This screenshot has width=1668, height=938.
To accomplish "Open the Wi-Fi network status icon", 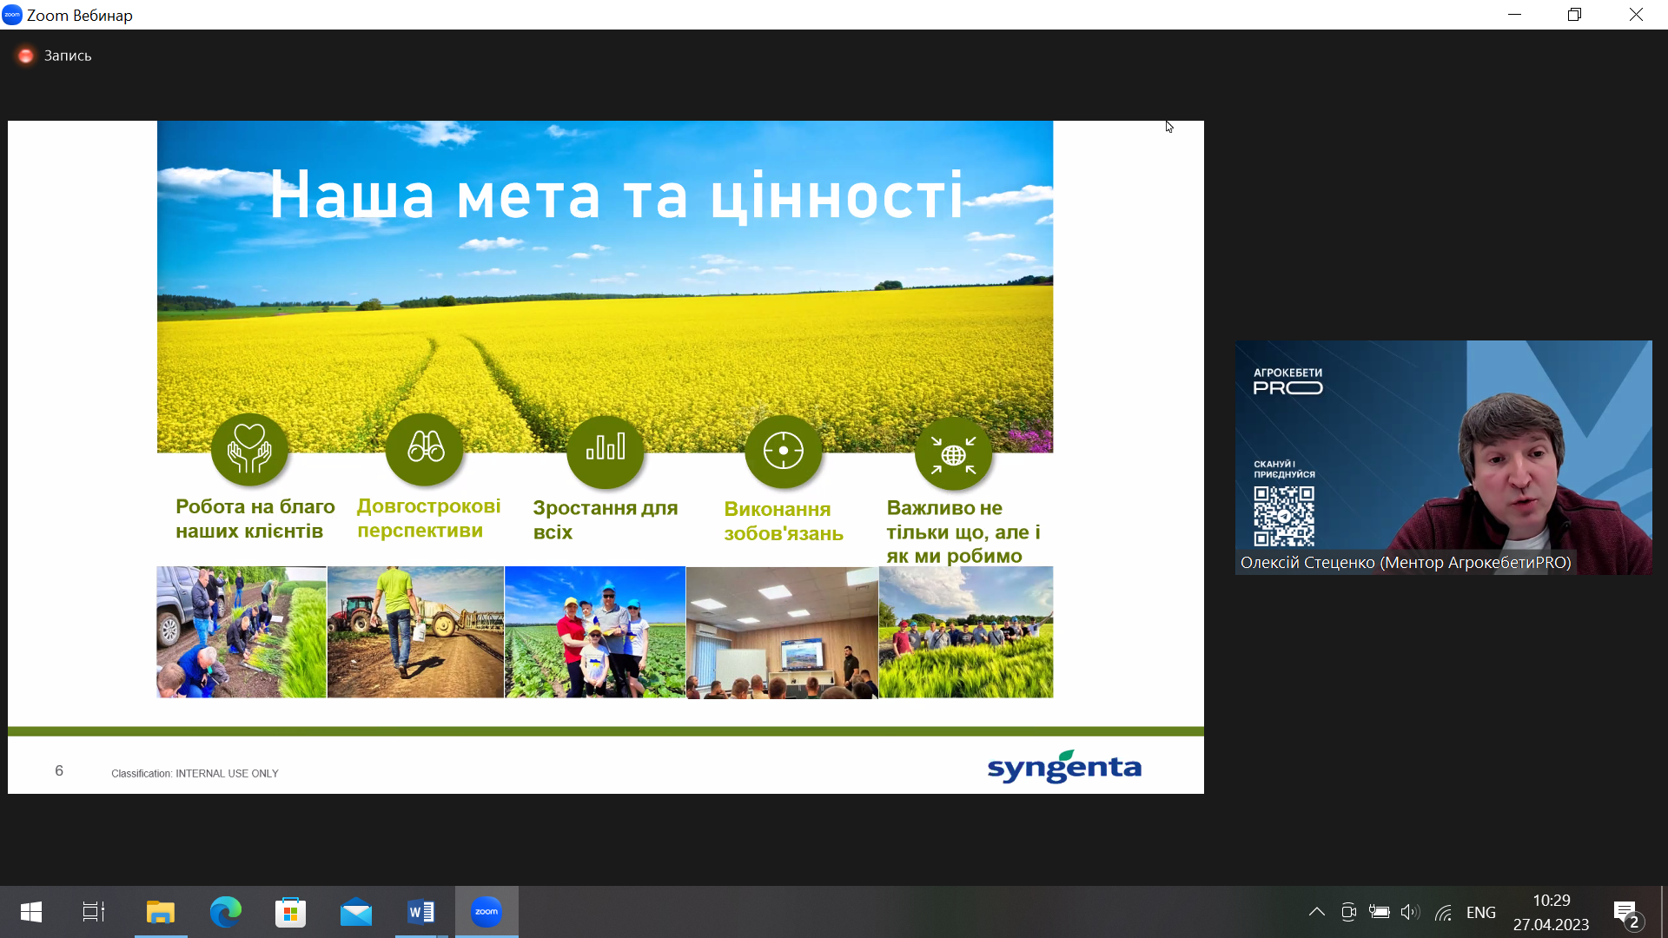I will pyautogui.click(x=1443, y=912).
